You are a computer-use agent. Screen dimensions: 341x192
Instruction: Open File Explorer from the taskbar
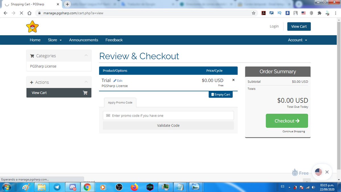41,187
